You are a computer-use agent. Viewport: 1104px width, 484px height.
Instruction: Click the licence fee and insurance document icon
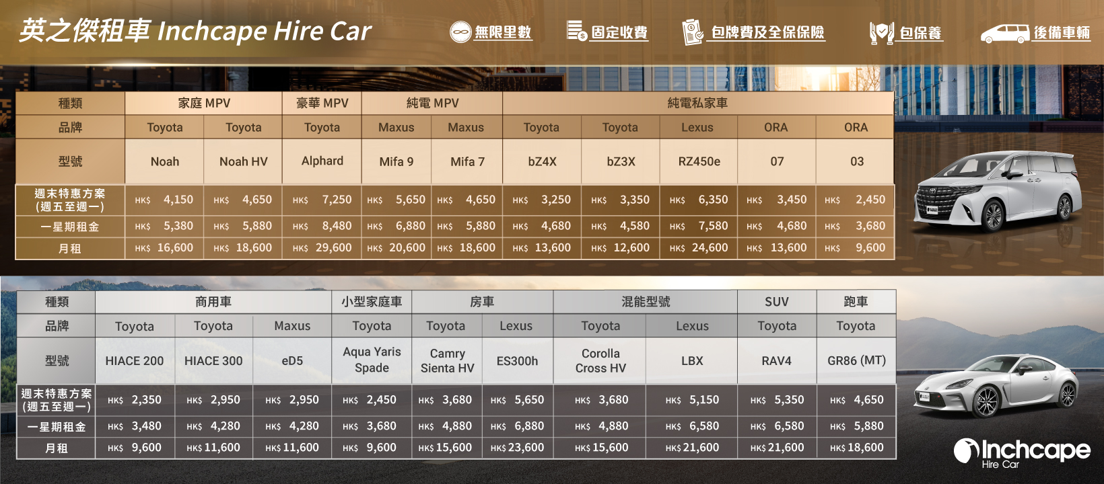coord(693,32)
